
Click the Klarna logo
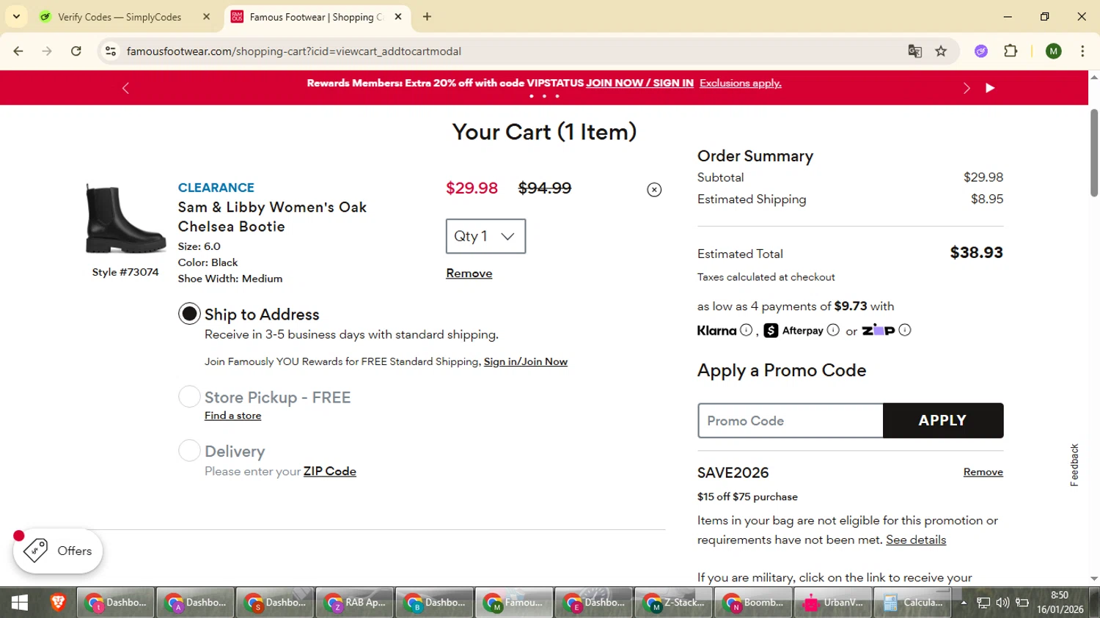tap(716, 331)
